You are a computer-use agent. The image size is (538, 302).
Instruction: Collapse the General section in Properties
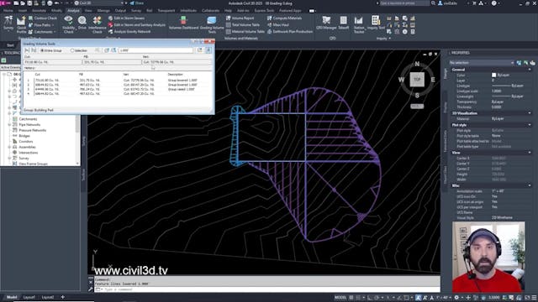pos(530,70)
